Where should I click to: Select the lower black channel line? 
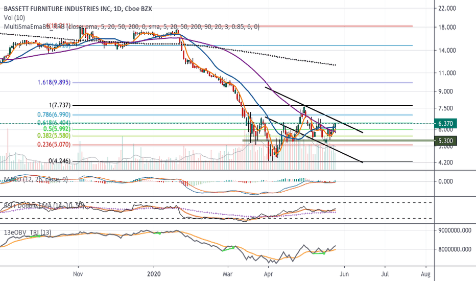(x=314, y=140)
